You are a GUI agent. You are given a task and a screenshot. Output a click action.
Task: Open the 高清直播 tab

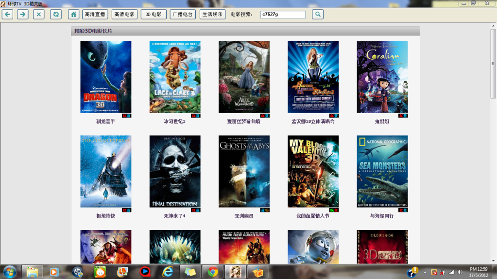point(95,14)
